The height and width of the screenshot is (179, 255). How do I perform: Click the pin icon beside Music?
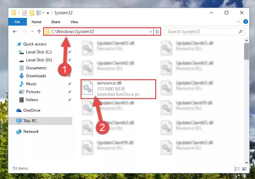point(69,84)
